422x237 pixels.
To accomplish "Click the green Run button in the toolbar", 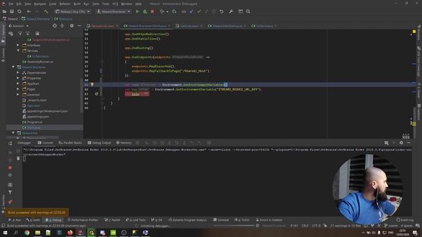I will point(137,12).
